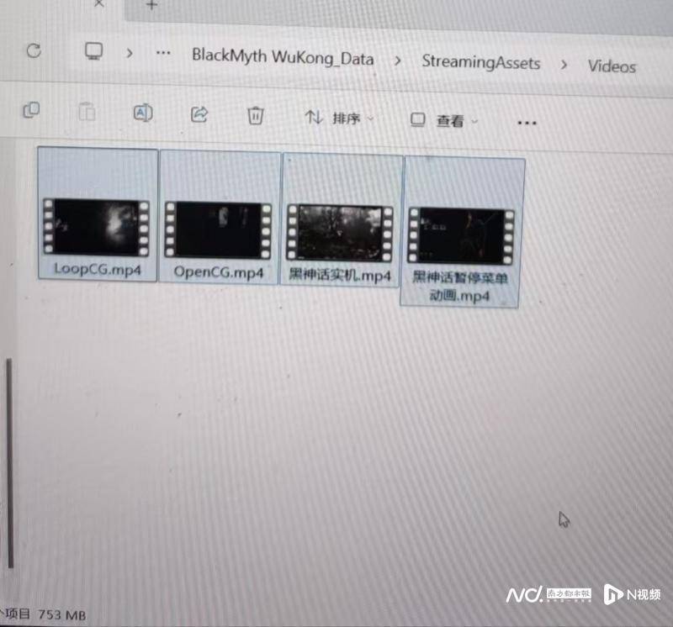This screenshot has width=673, height=627.
Task: Click the This PC monitor icon
Action: pos(93,51)
